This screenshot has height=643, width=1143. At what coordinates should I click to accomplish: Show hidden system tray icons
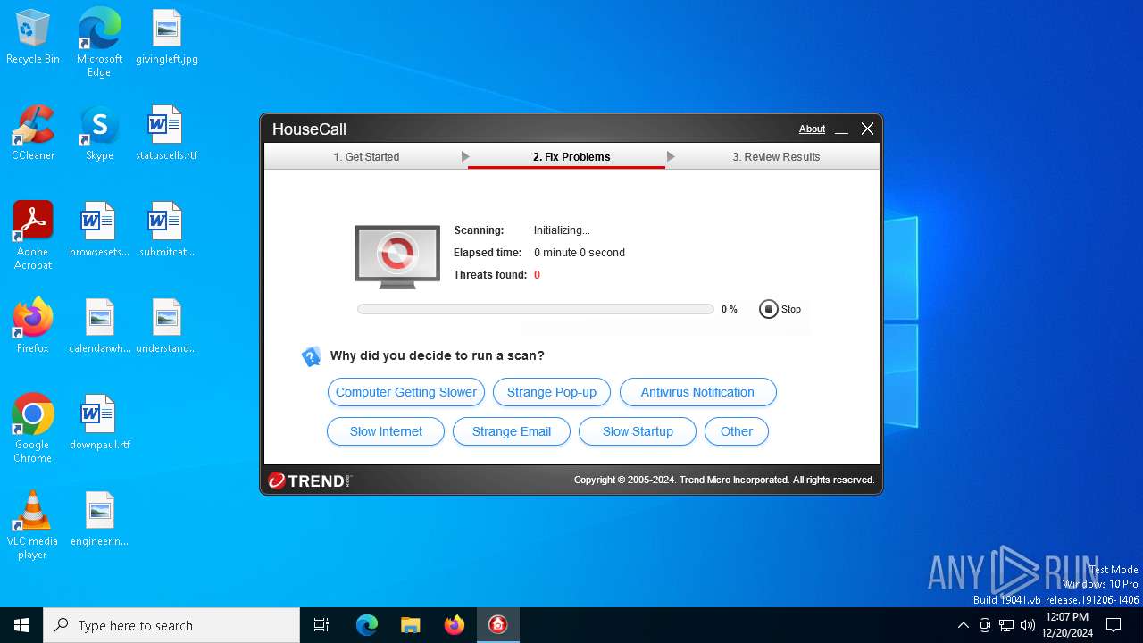963,625
